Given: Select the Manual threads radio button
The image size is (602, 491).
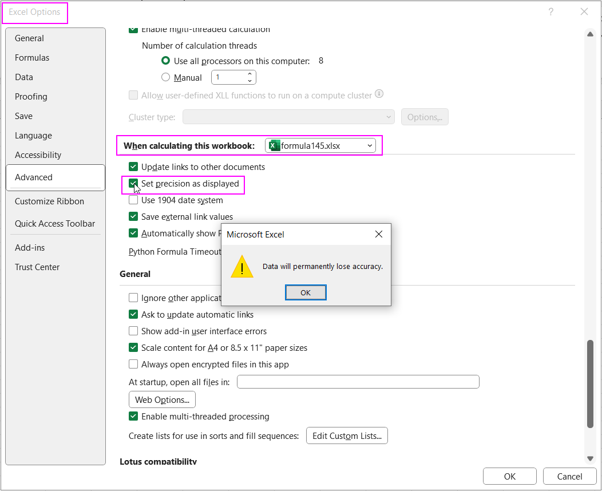Looking at the screenshot, I should coord(166,77).
